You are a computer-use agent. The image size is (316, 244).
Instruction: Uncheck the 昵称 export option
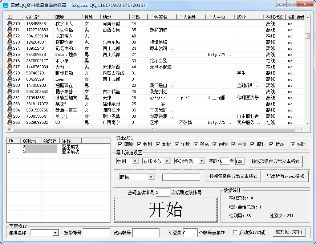pos(120,144)
